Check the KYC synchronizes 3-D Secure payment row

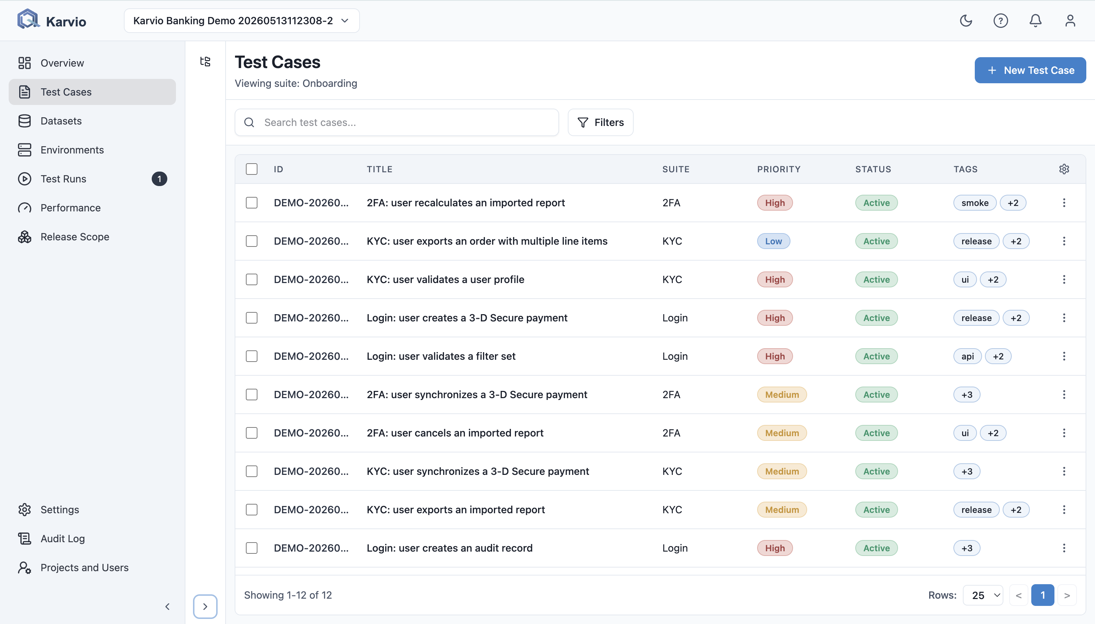point(252,471)
